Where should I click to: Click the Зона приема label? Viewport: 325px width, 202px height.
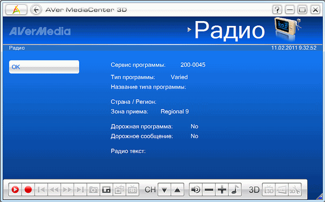[129, 112]
